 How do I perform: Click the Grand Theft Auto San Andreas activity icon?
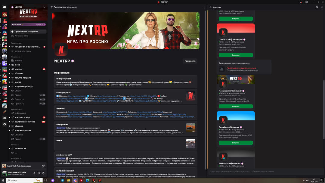click(x=4, y=166)
